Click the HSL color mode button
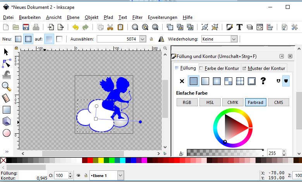This screenshot has width=302, height=182. point(210,102)
